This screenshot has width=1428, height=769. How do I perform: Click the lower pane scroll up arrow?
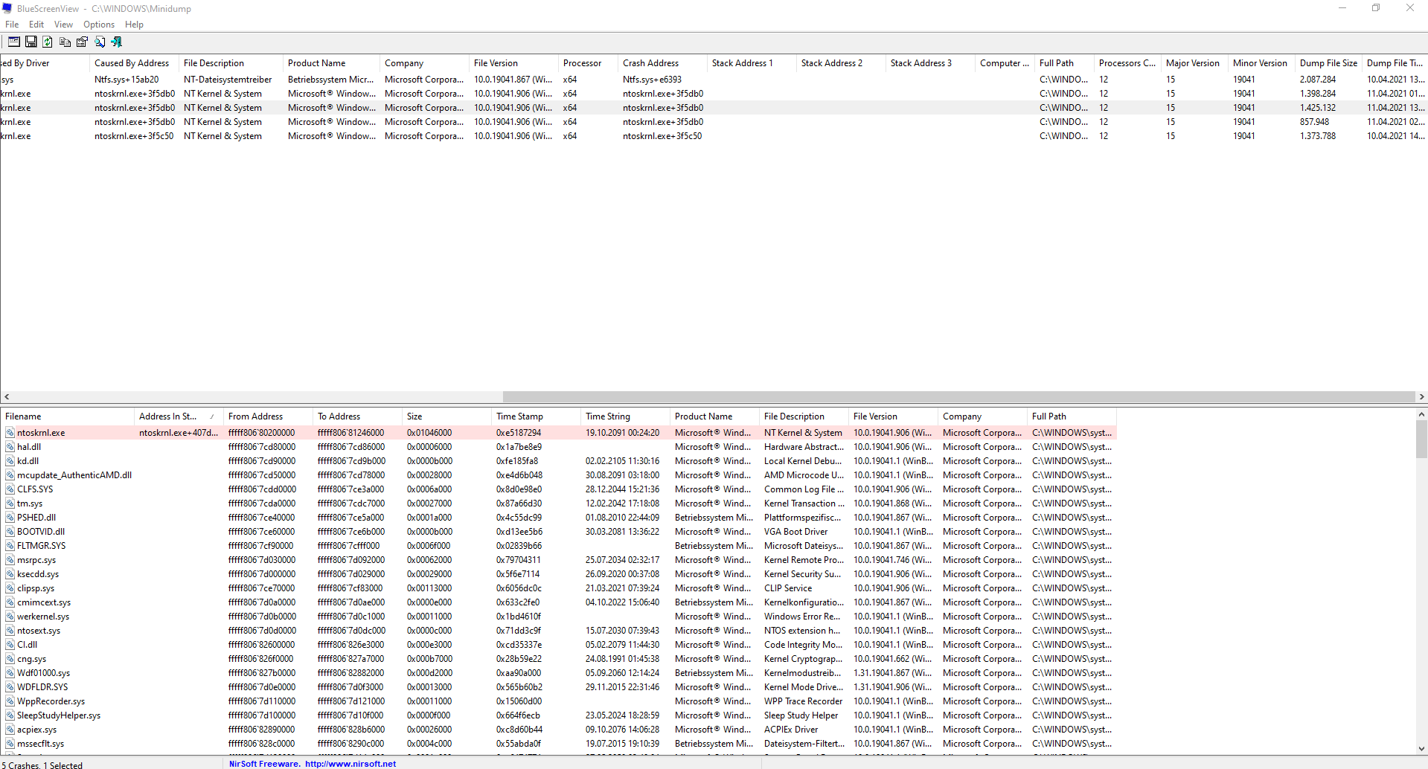pos(1421,414)
